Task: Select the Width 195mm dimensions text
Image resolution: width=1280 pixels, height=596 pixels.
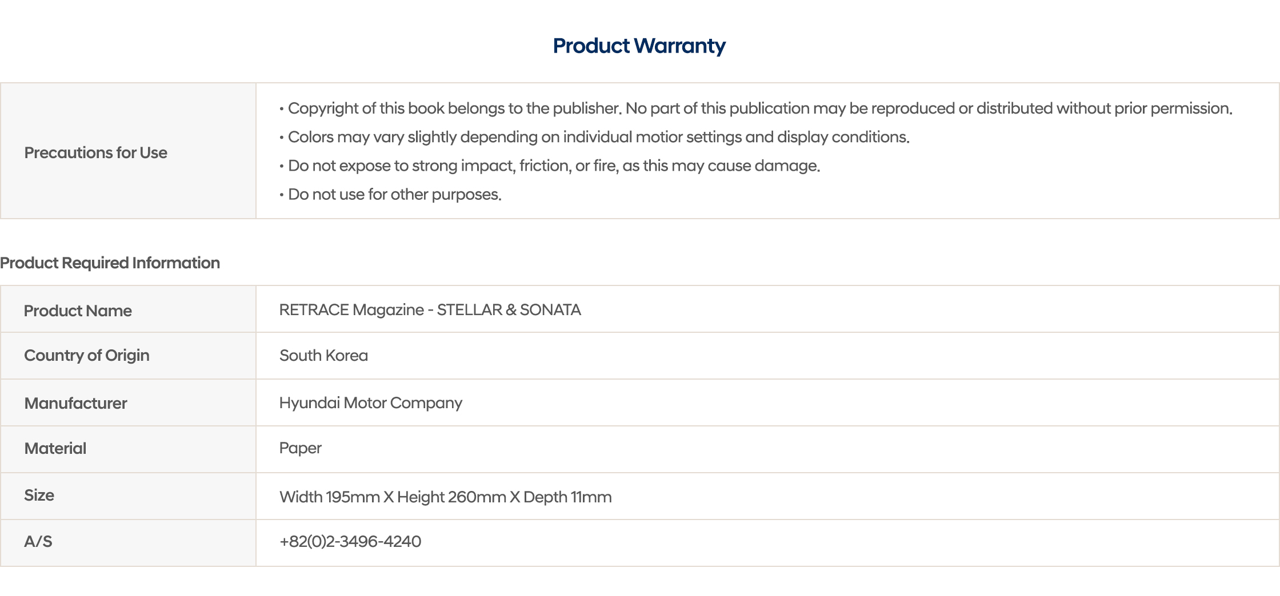Action: click(x=445, y=497)
